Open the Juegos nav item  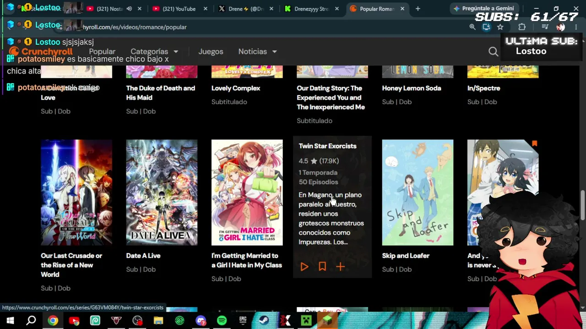click(211, 52)
